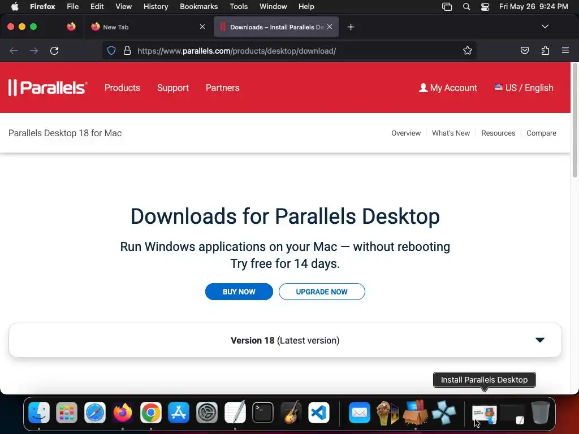
Task: Open the Apple menu
Action: click(x=15, y=6)
